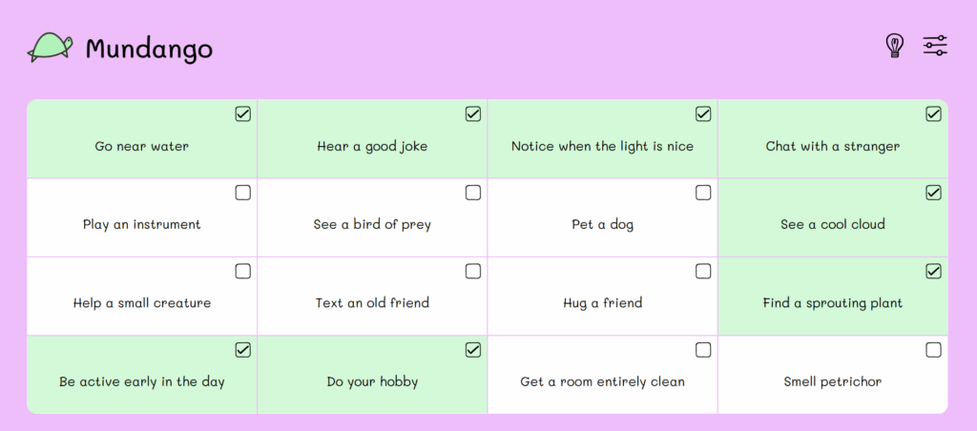Check the 'Pet a dog' checkbox
The height and width of the screenshot is (431, 977).
pos(703,193)
